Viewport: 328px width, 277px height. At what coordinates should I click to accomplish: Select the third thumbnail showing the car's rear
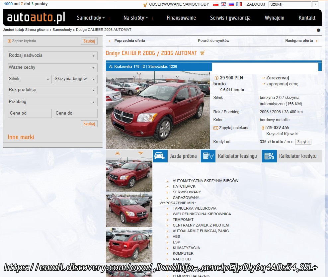[129, 245]
